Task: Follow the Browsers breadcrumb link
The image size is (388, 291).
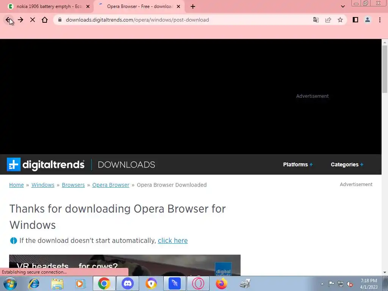Action: tap(73, 185)
